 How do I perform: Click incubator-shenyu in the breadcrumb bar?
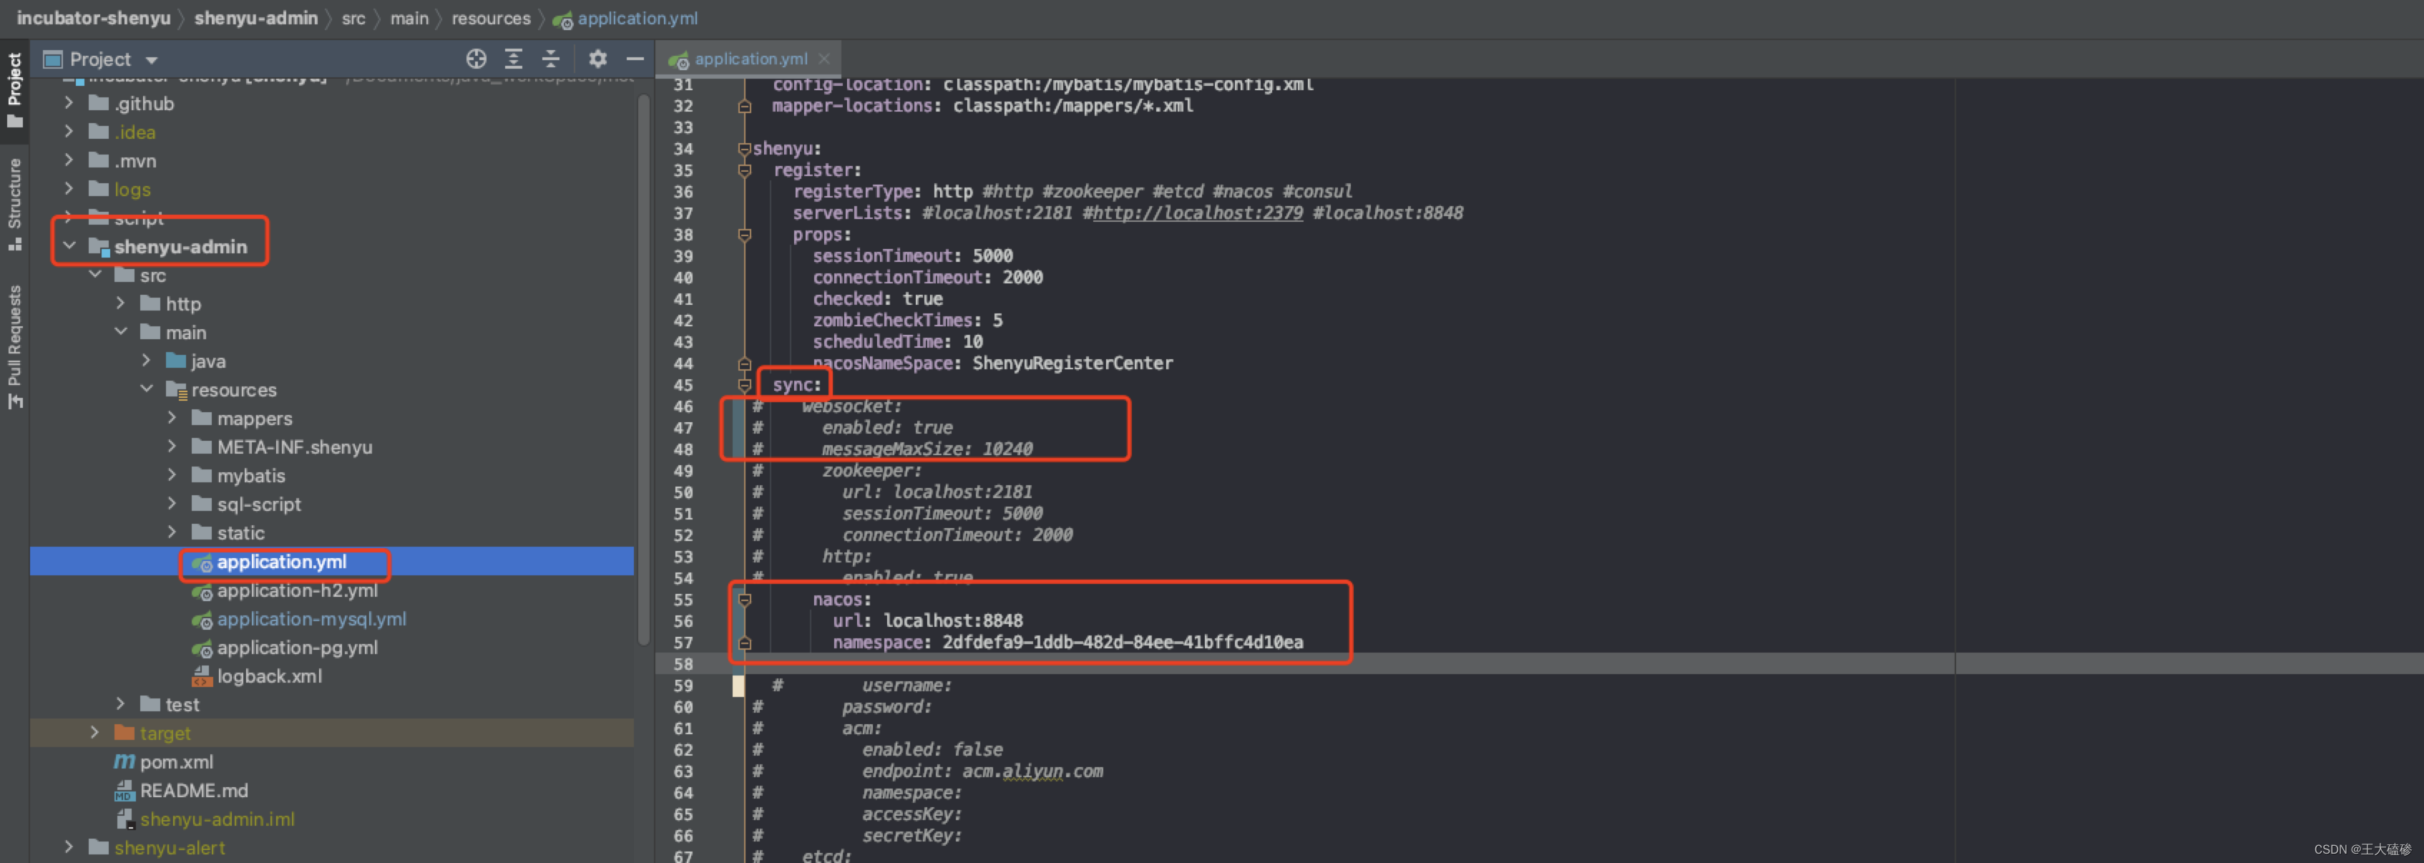[x=93, y=18]
